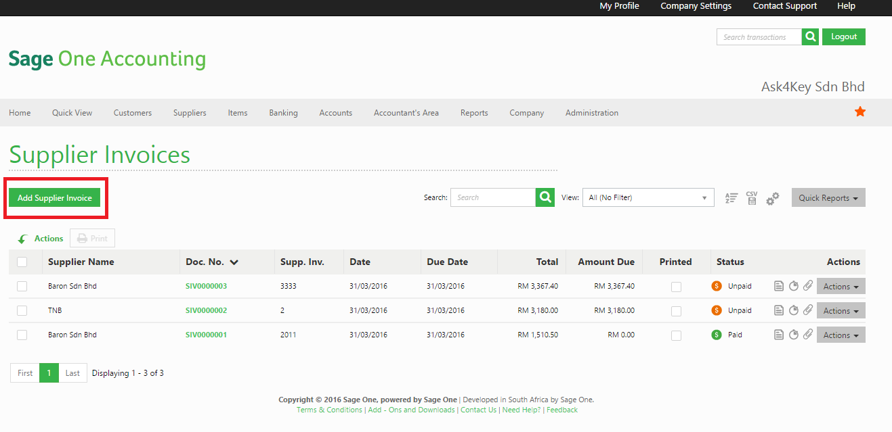Viewport: 892px width, 432px height.
Task: Open Company Settings in top bar
Action: coord(696,6)
